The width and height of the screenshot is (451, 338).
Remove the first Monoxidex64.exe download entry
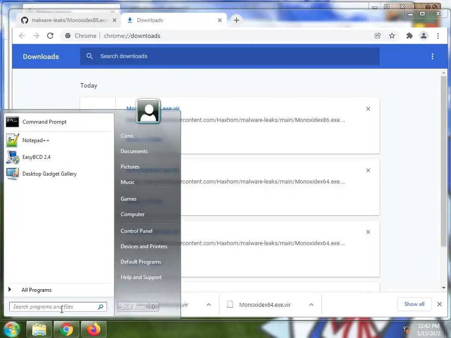368,170
